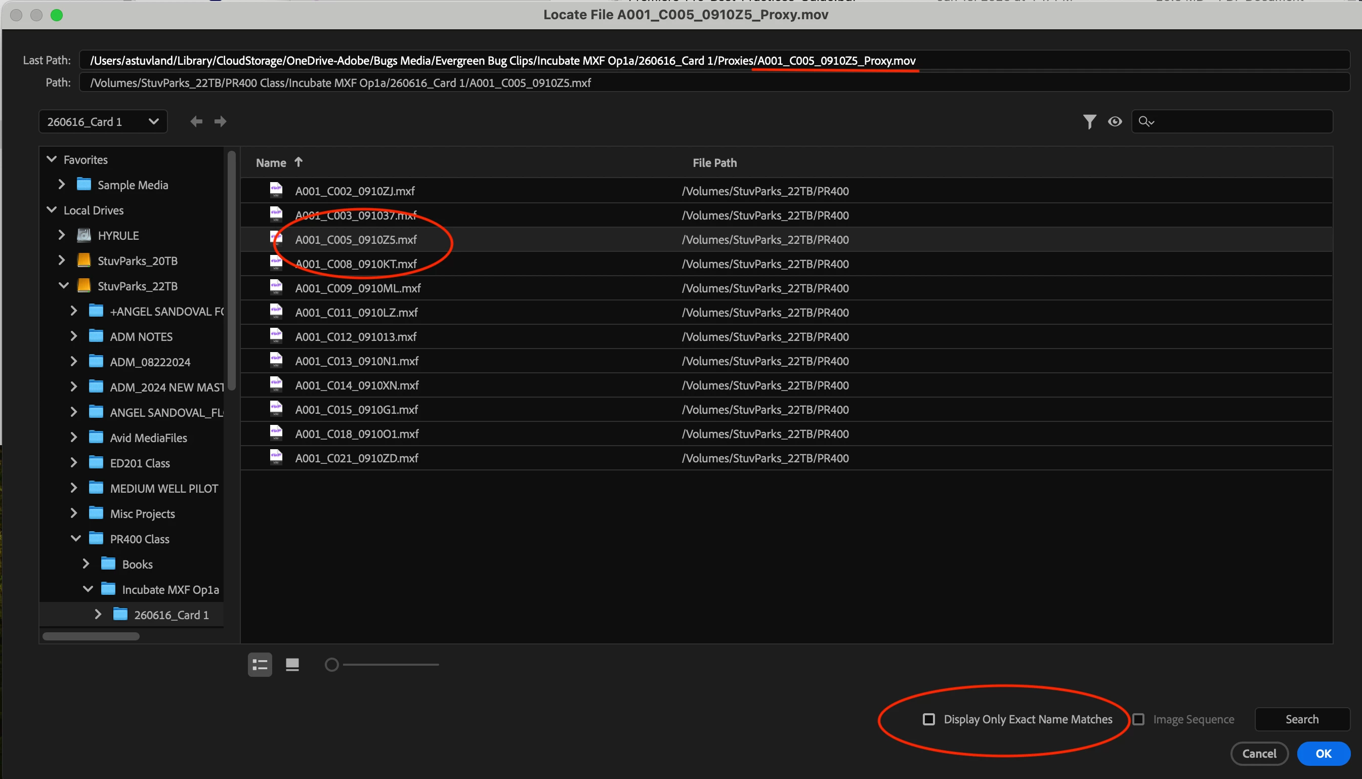Toggle the Image Sequence checkbox
This screenshot has height=779, width=1362.
coord(1138,719)
